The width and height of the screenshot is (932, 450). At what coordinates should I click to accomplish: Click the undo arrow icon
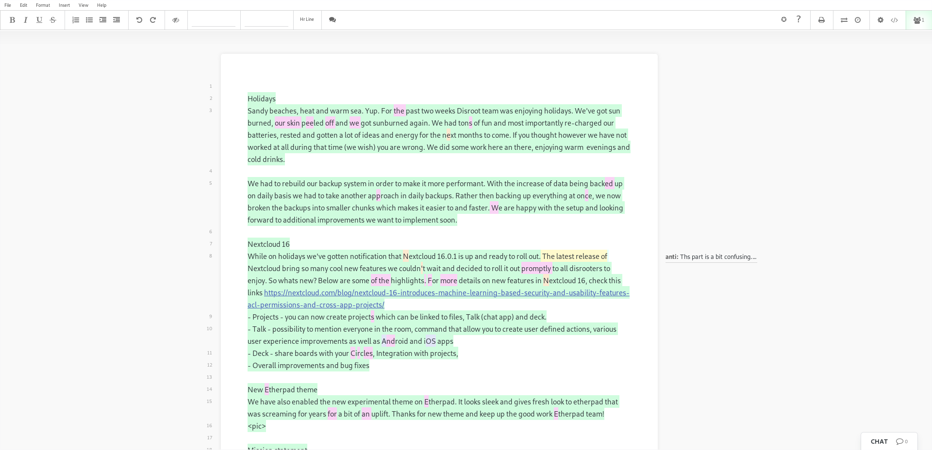(x=139, y=20)
